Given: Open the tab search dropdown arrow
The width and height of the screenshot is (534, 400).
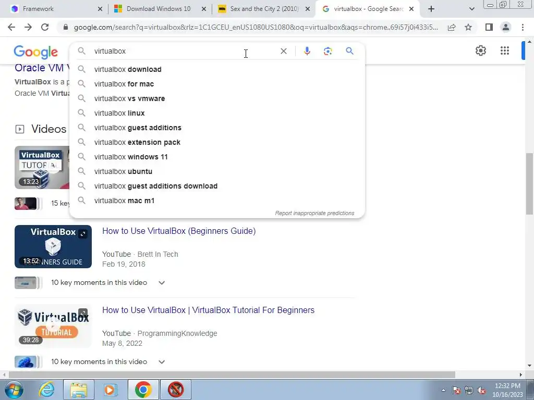Looking at the screenshot, I should (471, 9).
